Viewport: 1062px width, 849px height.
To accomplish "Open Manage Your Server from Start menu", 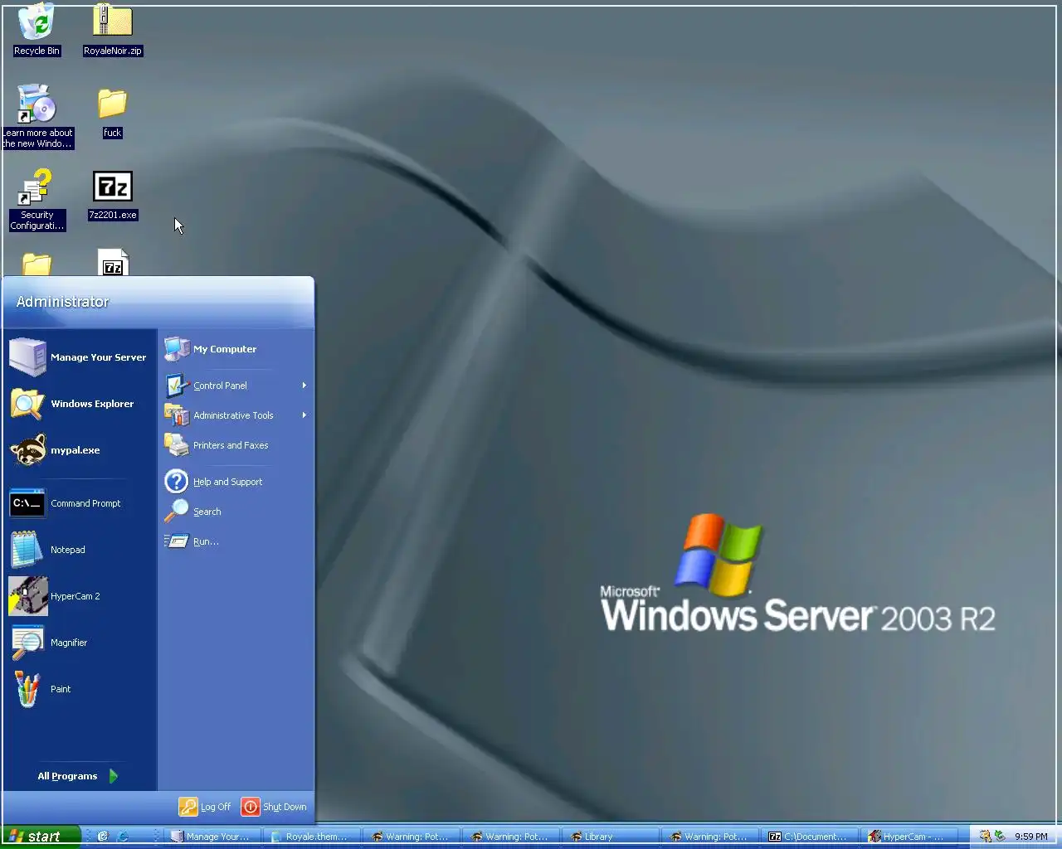I will pos(80,357).
